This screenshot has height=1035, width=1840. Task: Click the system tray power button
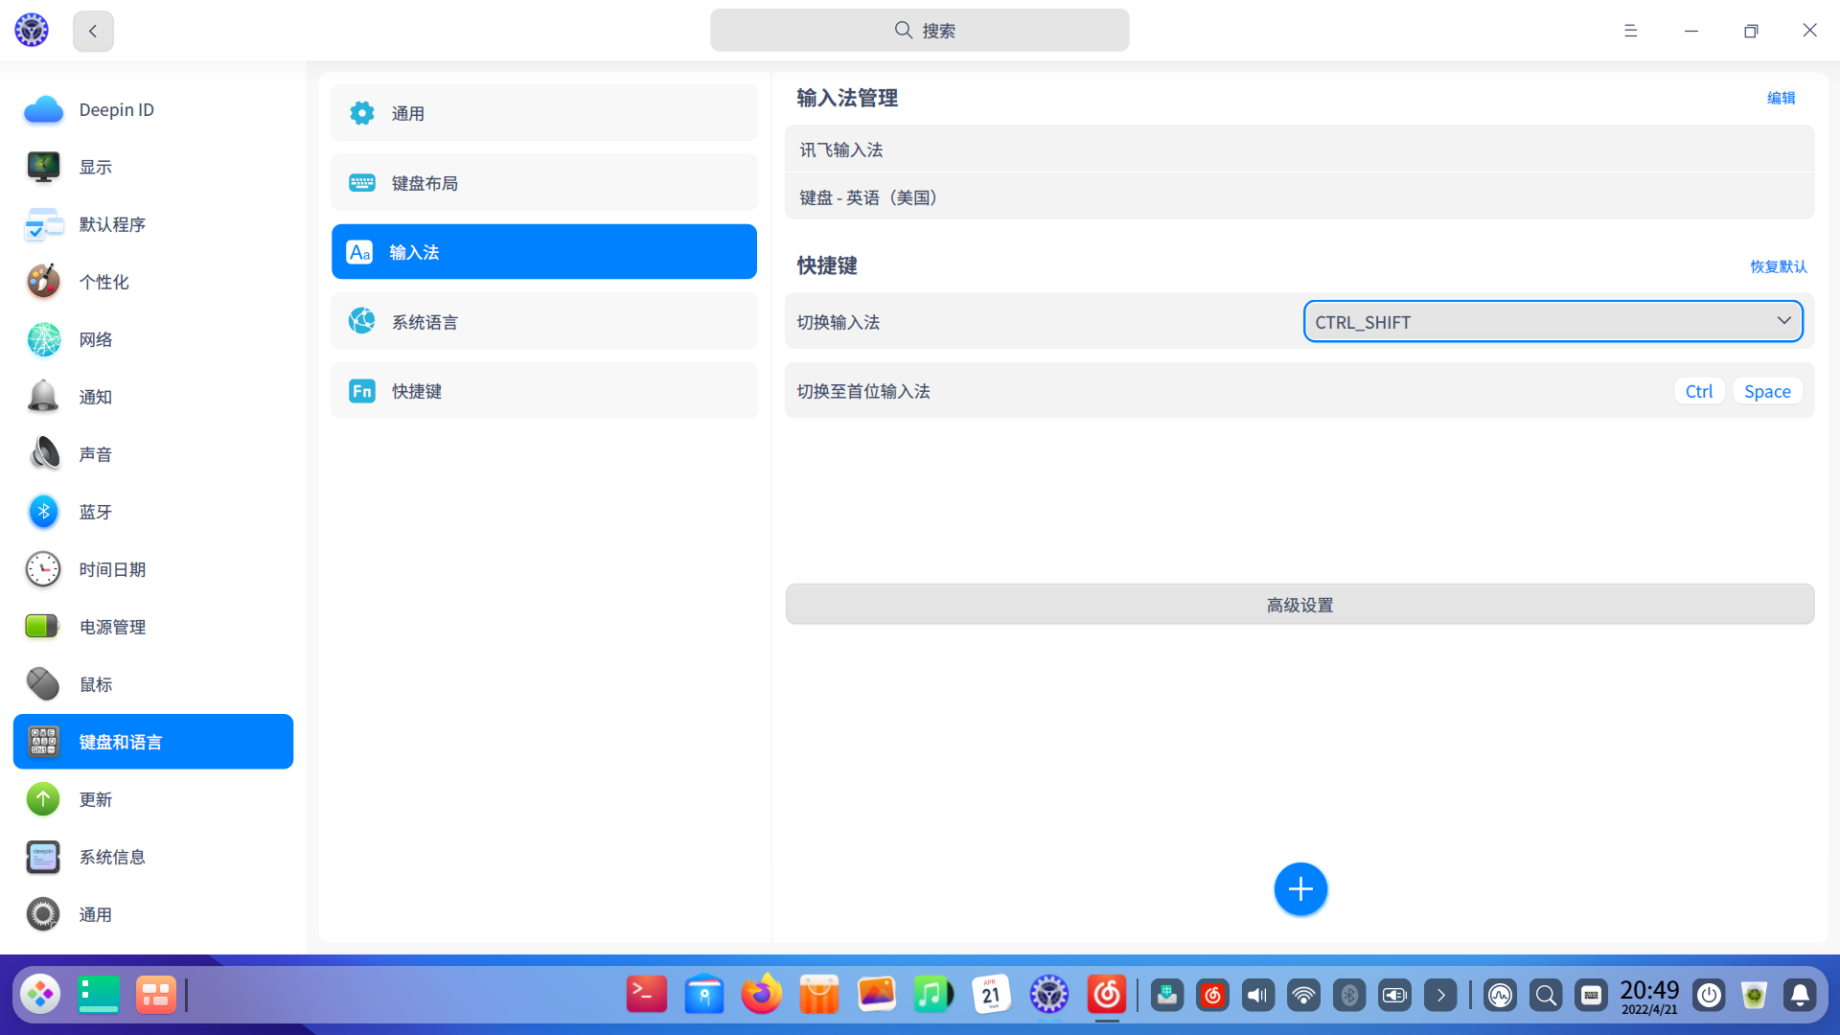[x=1709, y=995]
